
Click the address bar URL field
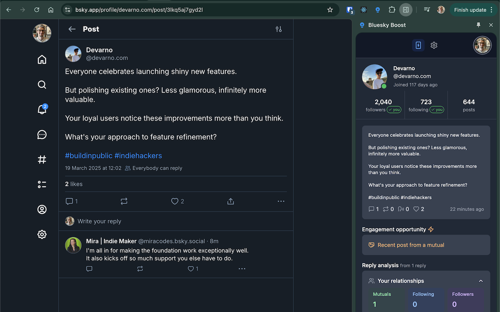point(199,10)
